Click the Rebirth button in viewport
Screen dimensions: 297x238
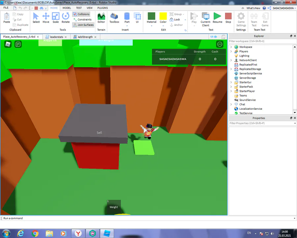tap(50, 42)
